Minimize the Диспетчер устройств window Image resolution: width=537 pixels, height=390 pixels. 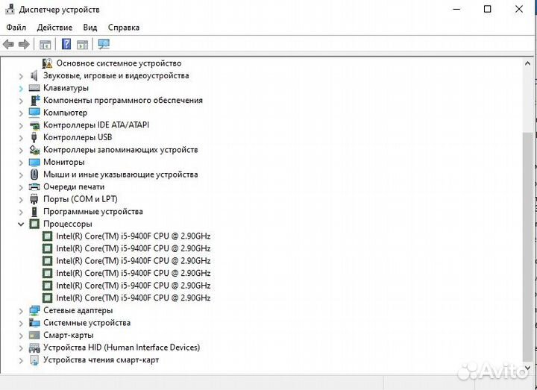[456, 10]
